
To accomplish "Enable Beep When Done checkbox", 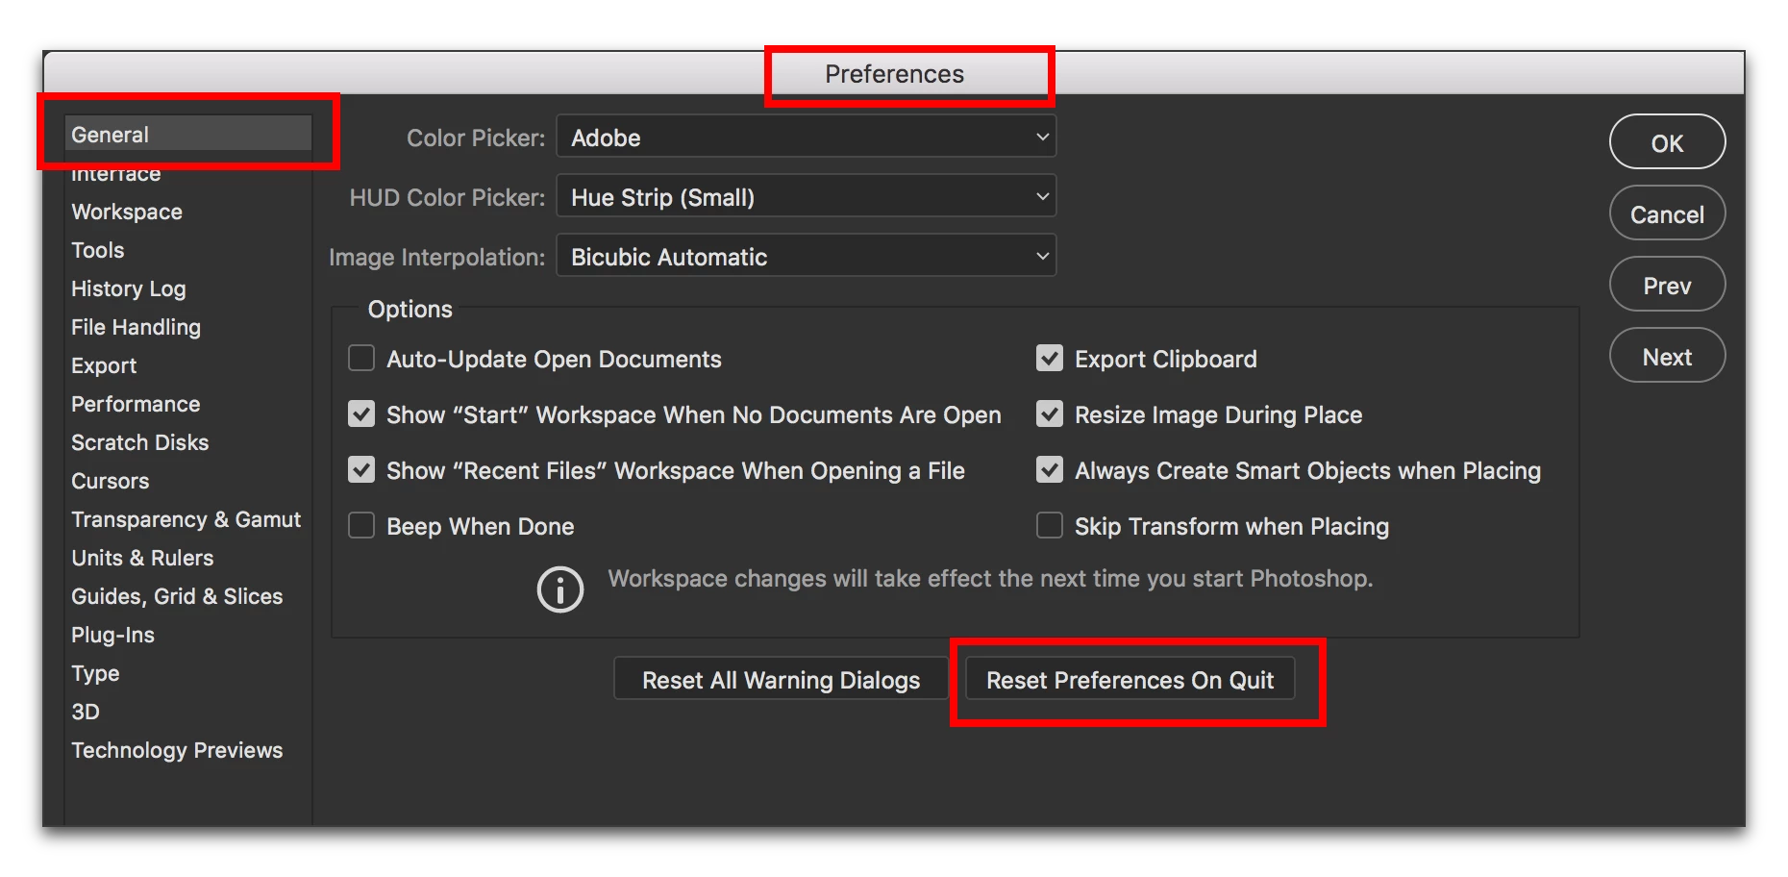I will (x=361, y=526).
